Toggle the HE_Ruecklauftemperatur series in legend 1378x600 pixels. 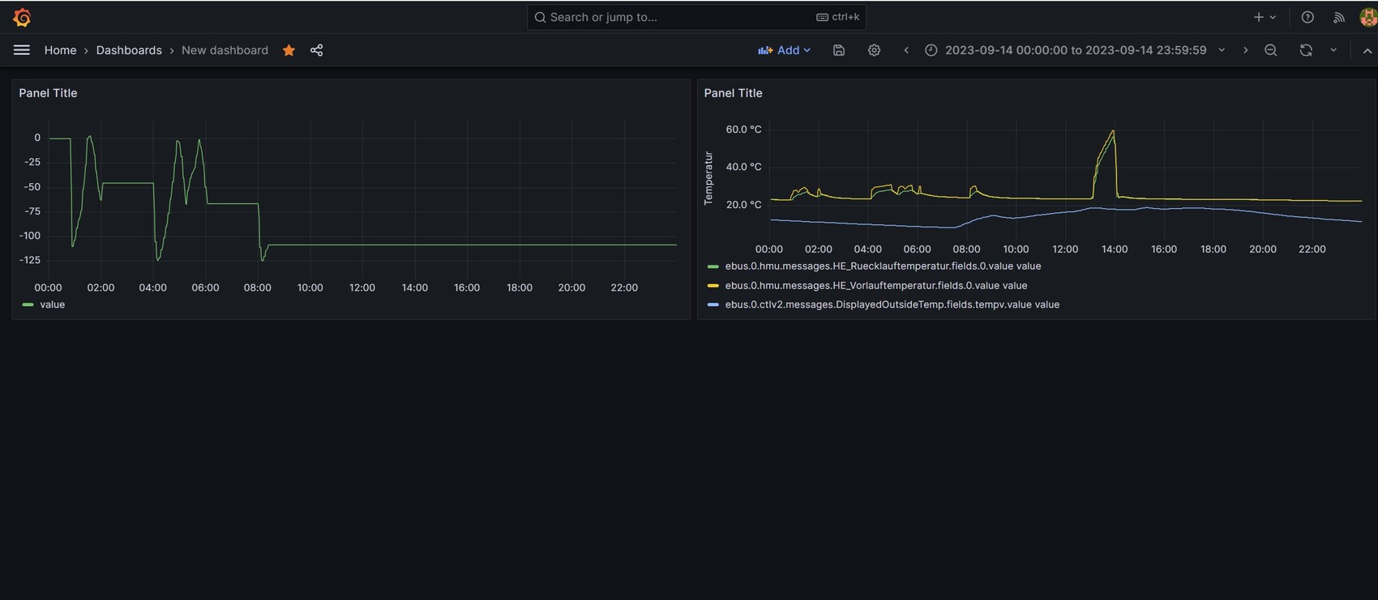[x=883, y=266]
